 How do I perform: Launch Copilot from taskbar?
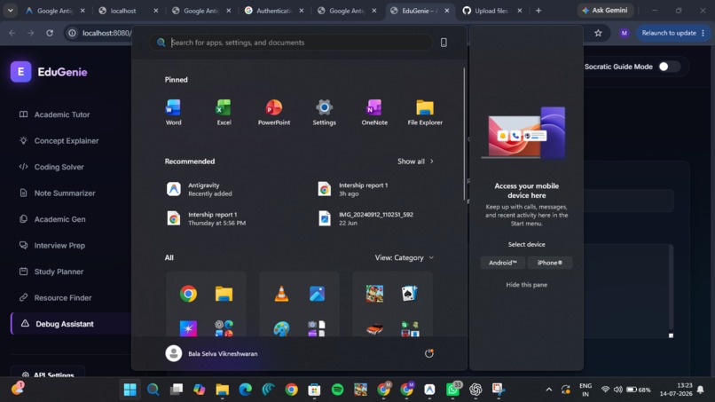click(200, 390)
